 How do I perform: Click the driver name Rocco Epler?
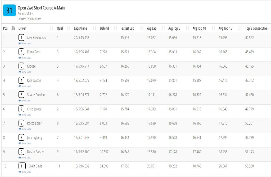(x=34, y=123)
